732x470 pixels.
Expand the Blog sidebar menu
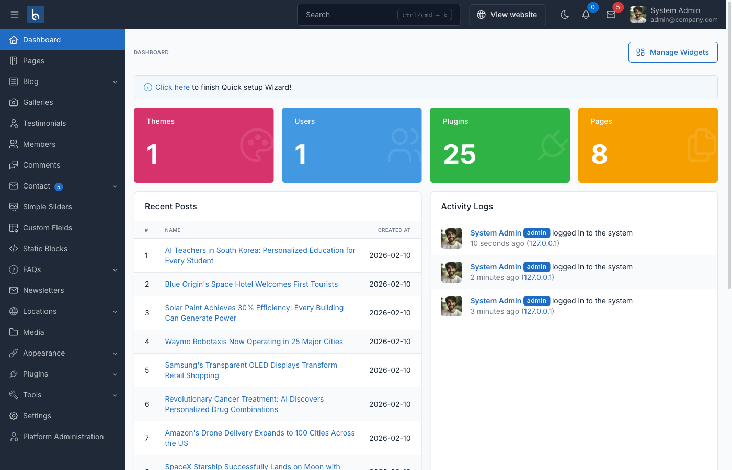(x=30, y=81)
